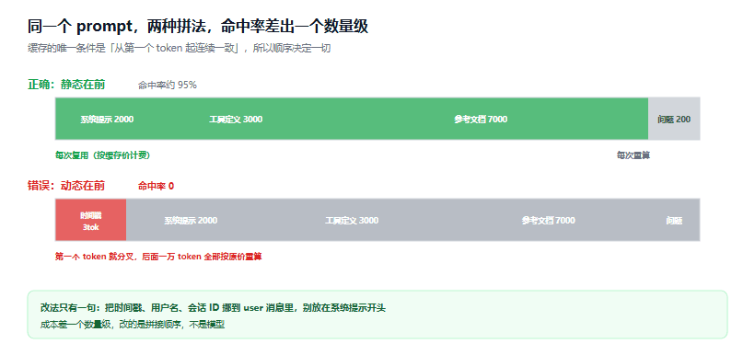Click the red label 命中率 0
This screenshot has height=355, width=755.
(x=156, y=186)
